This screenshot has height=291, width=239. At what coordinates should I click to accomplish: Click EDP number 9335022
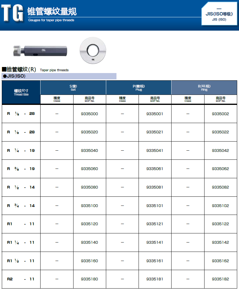(x=221, y=132)
